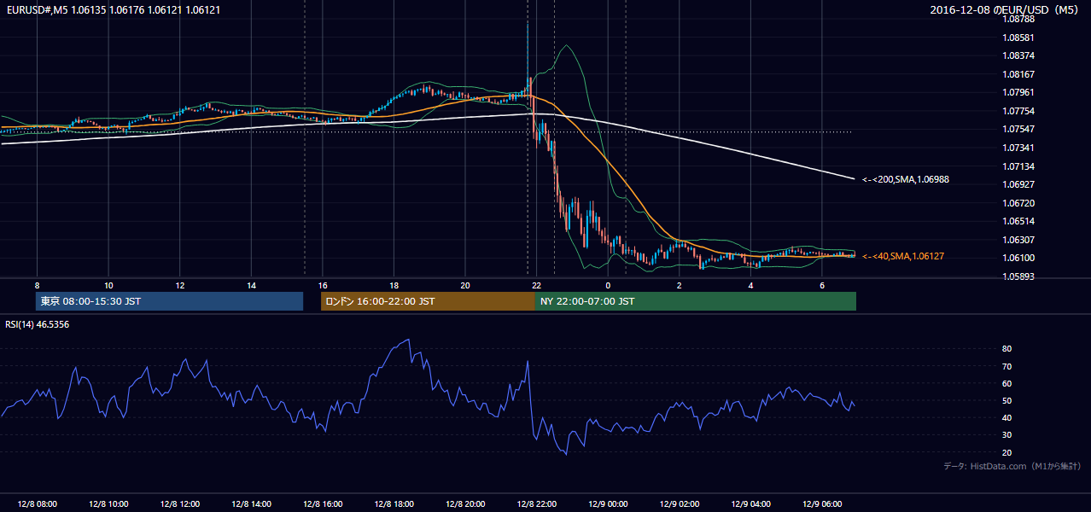Click price axis label 1.08167

coord(1019,74)
